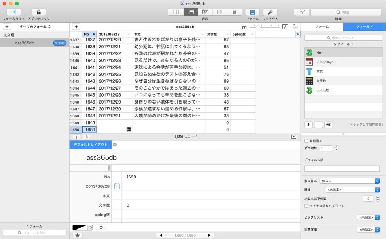This screenshot has width=386, height=239.
Task: Sort by the No column header
Action: 89,34
